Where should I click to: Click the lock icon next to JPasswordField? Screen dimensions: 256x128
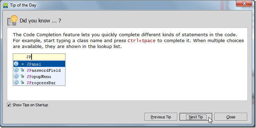23,70
